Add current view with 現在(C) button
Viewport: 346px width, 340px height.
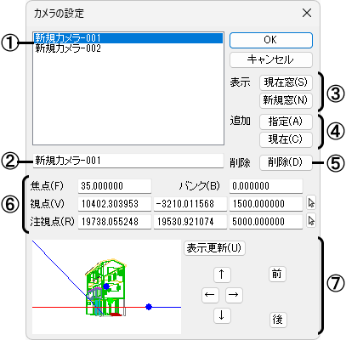pos(286,139)
